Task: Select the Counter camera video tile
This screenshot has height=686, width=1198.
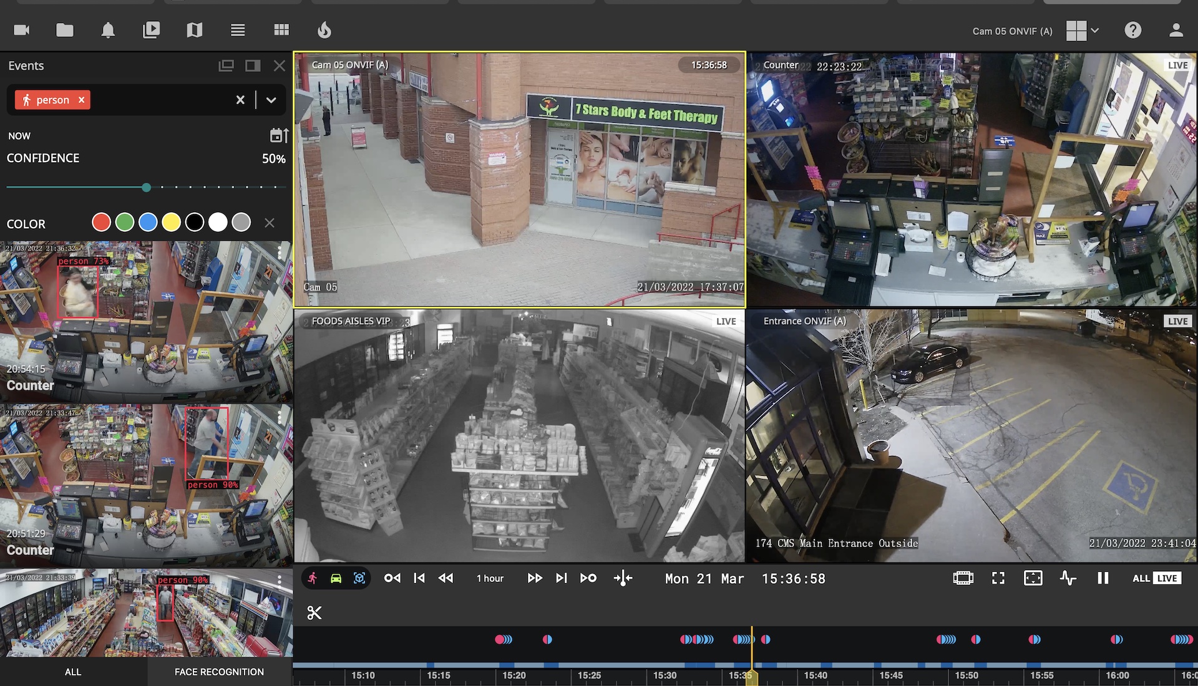Action: coord(972,180)
